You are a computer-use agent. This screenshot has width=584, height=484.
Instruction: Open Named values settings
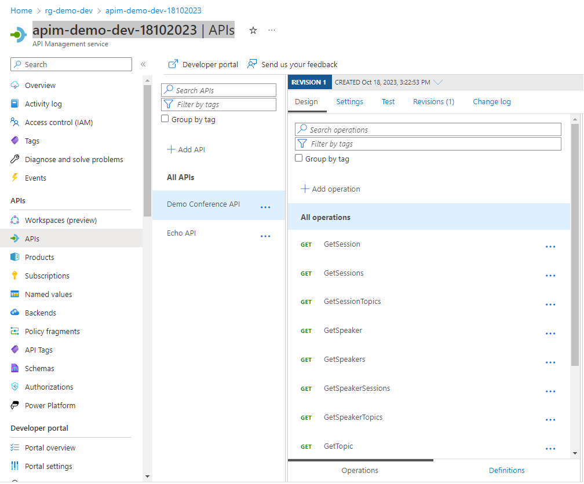point(48,294)
